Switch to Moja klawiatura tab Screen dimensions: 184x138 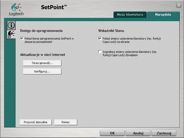(130, 15)
